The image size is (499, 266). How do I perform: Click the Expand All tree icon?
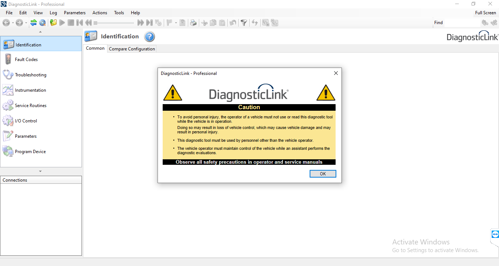click(x=266, y=23)
